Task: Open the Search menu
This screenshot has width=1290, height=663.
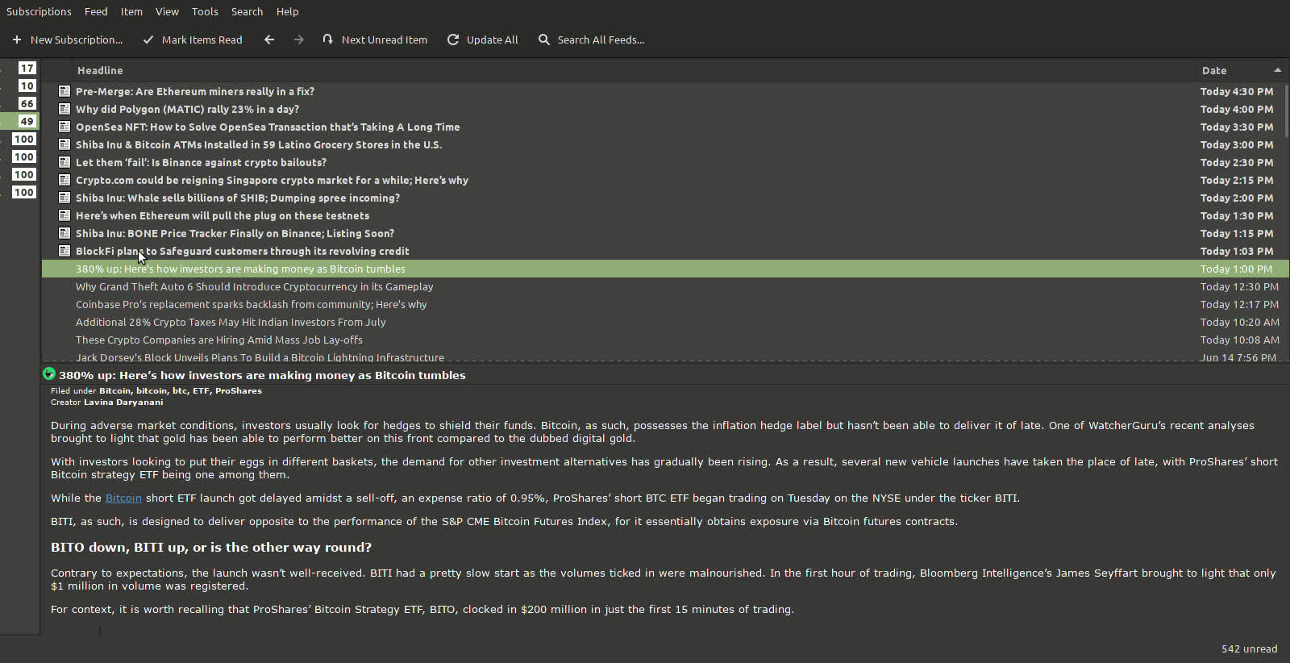Action: tap(247, 11)
